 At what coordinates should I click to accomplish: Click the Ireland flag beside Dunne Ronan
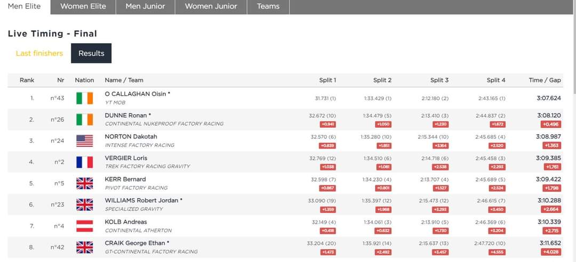point(84,119)
